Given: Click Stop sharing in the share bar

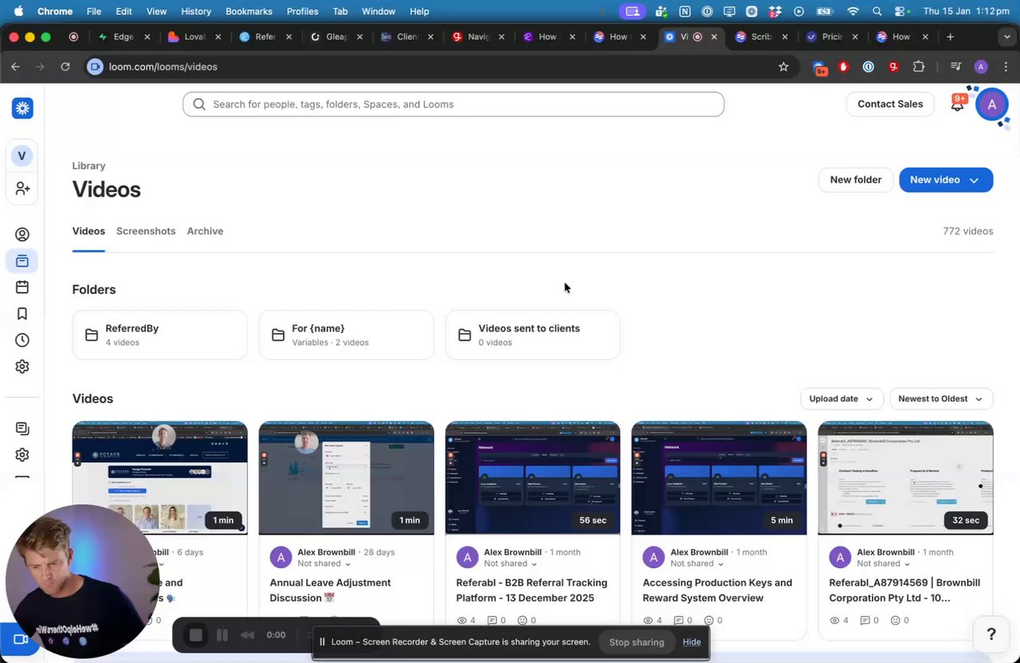Looking at the screenshot, I should click(x=637, y=641).
